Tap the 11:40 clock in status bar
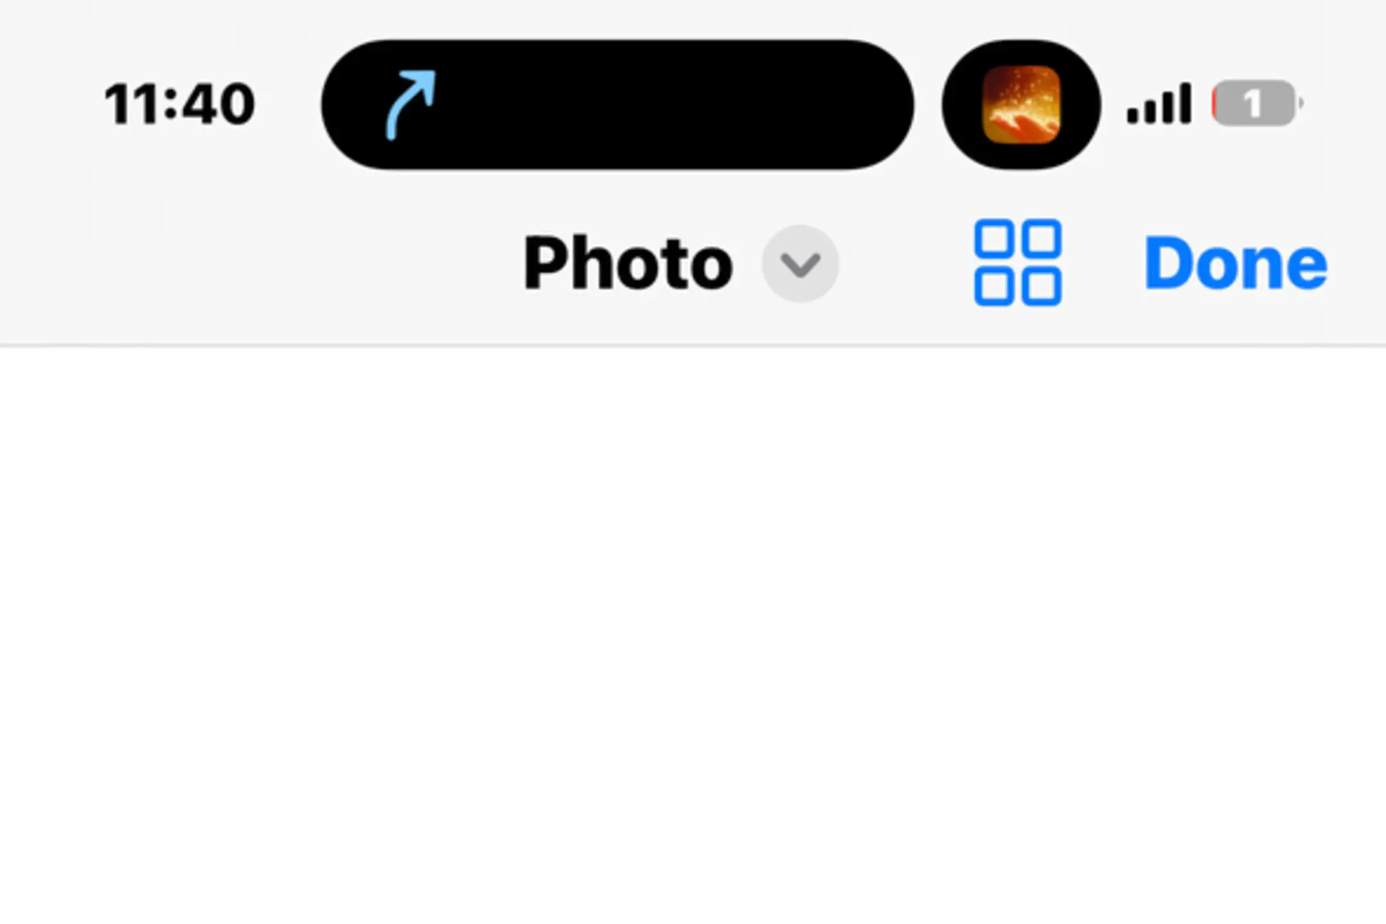This screenshot has width=1386, height=924. [180, 104]
